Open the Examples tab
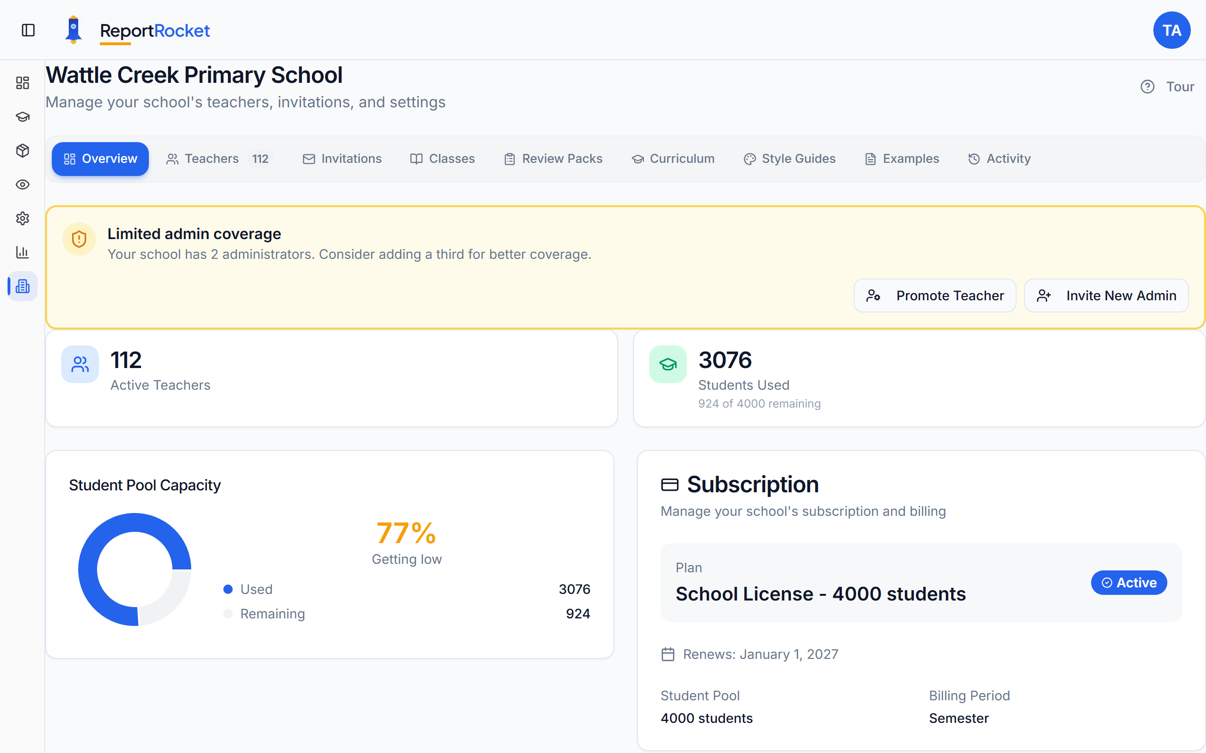The image size is (1206, 753). [x=902, y=159]
